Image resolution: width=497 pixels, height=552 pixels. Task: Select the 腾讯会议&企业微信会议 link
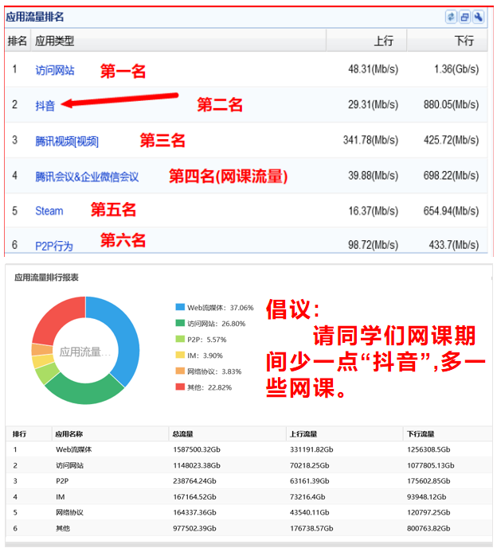pos(87,177)
